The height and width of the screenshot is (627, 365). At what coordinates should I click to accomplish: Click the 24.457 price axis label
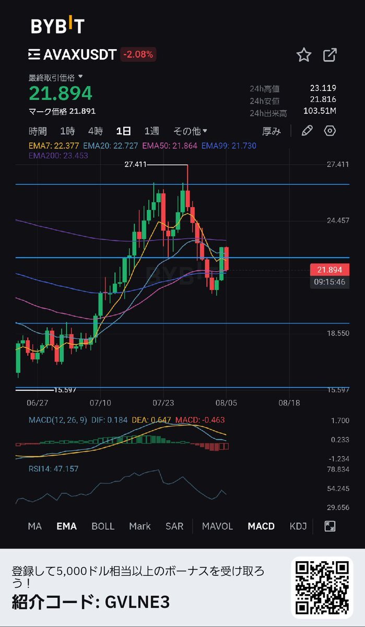pyautogui.click(x=338, y=220)
